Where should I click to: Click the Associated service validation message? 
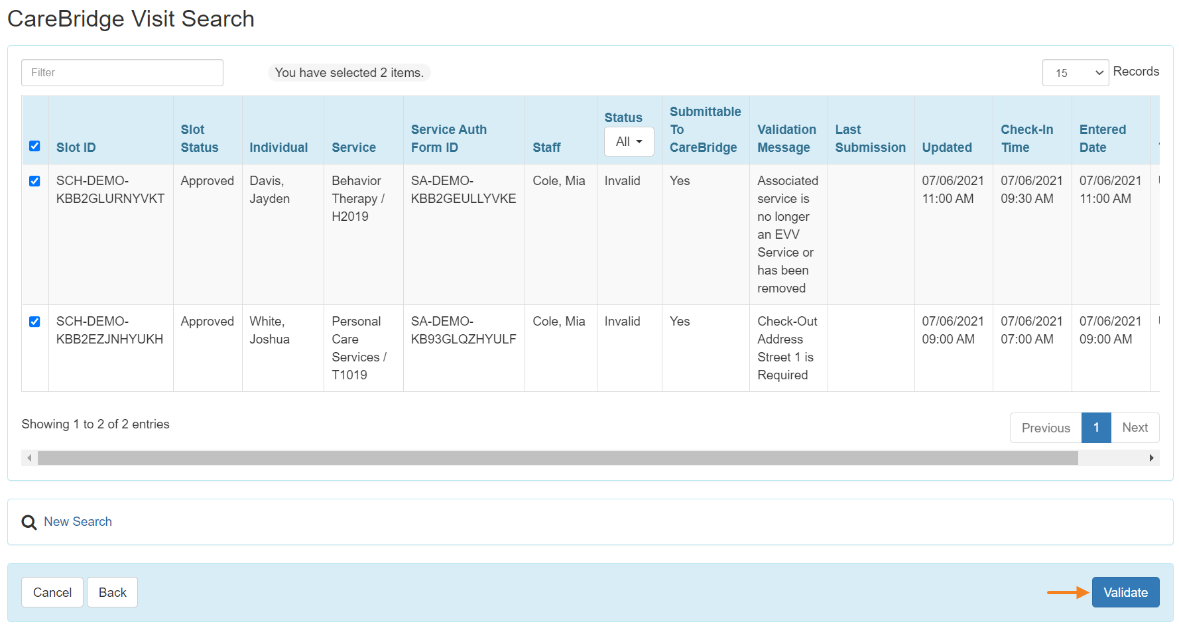pyautogui.click(x=788, y=234)
